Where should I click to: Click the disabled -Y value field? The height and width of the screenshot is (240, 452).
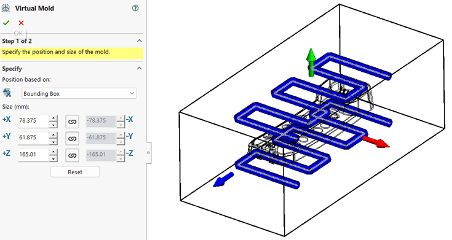(101, 138)
